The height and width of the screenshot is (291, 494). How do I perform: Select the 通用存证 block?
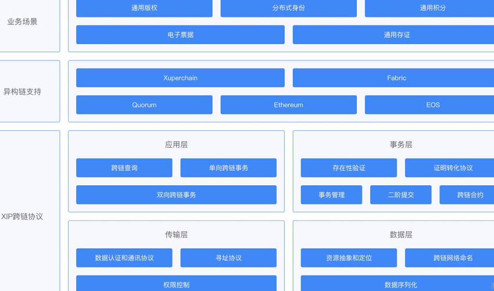pyautogui.click(x=393, y=35)
